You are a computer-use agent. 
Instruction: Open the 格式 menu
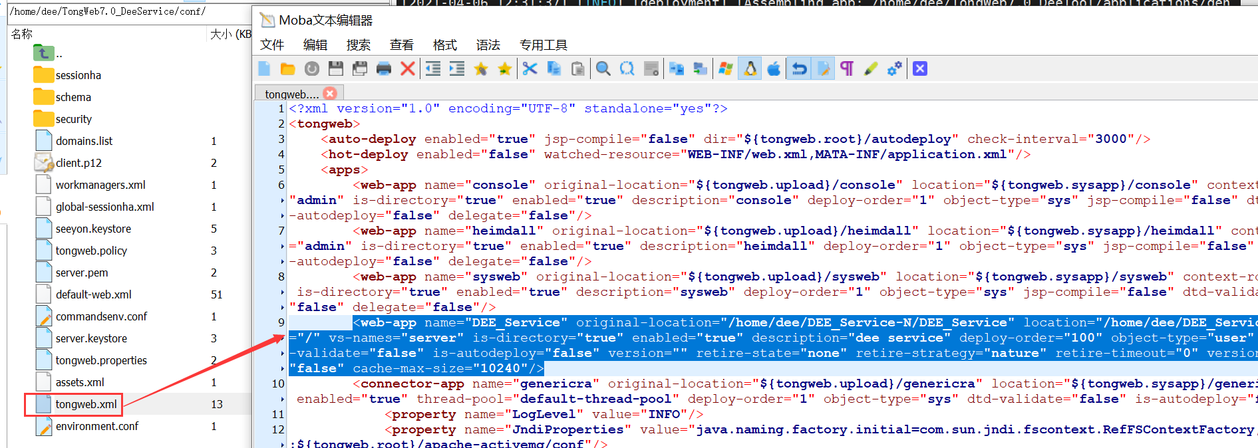(x=445, y=45)
